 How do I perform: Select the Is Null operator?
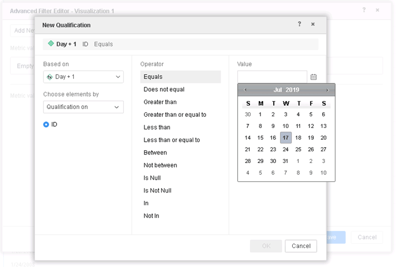coord(153,178)
